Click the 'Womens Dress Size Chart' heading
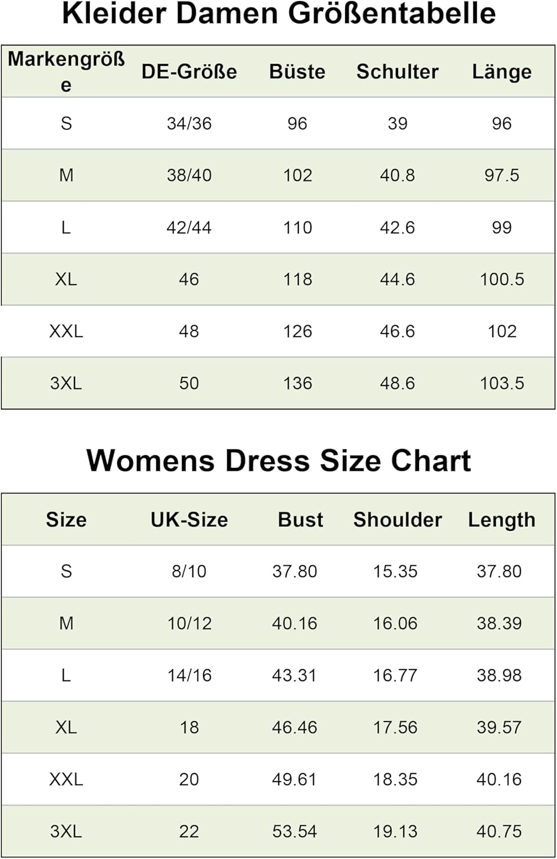 pos(279,461)
